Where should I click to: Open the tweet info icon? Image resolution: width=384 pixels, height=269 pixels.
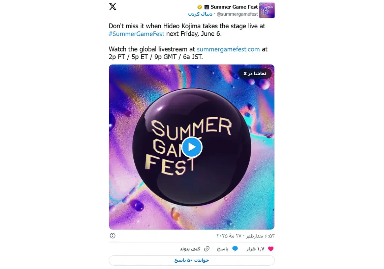click(x=113, y=235)
